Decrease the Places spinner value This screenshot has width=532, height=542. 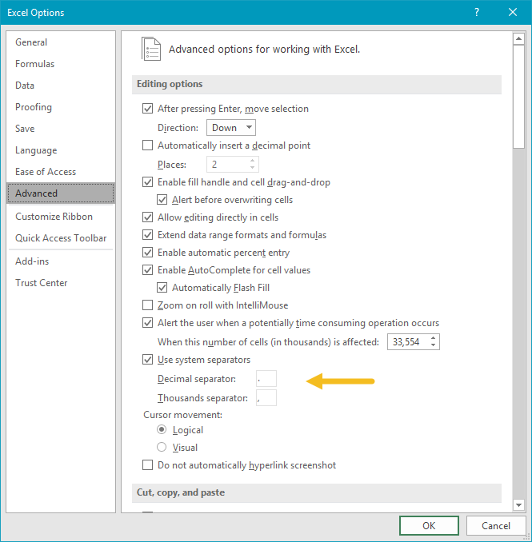[x=253, y=168]
